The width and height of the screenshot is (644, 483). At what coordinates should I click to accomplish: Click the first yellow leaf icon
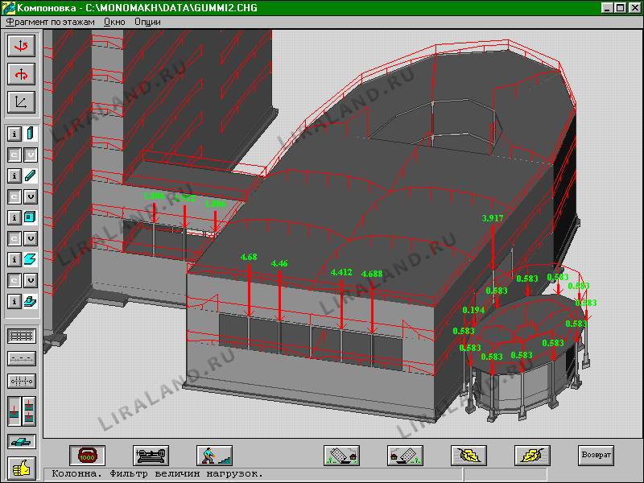tap(469, 455)
